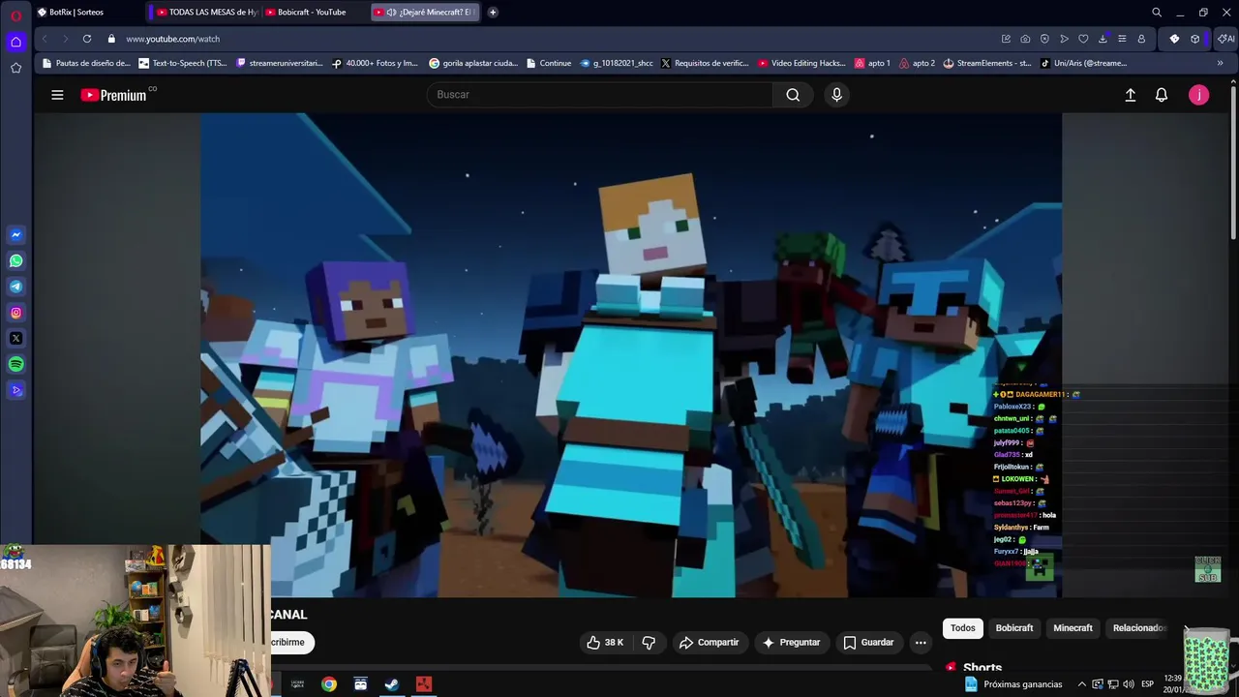Open Messenger in the Opera sidebar
Viewport: 1239px width, 697px height.
point(15,234)
